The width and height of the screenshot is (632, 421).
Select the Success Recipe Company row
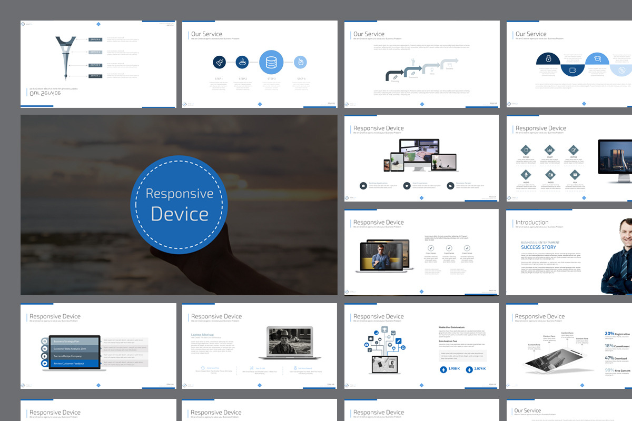(75, 356)
